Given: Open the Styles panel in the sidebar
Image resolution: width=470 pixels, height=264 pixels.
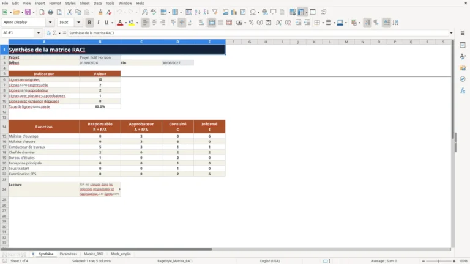Looking at the screenshot, I should tap(463, 56).
